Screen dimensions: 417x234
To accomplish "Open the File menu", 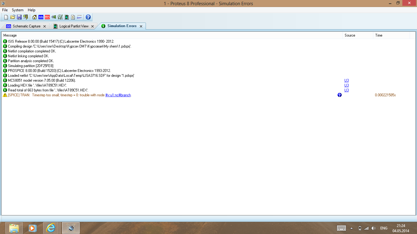I will pyautogui.click(x=5, y=10).
